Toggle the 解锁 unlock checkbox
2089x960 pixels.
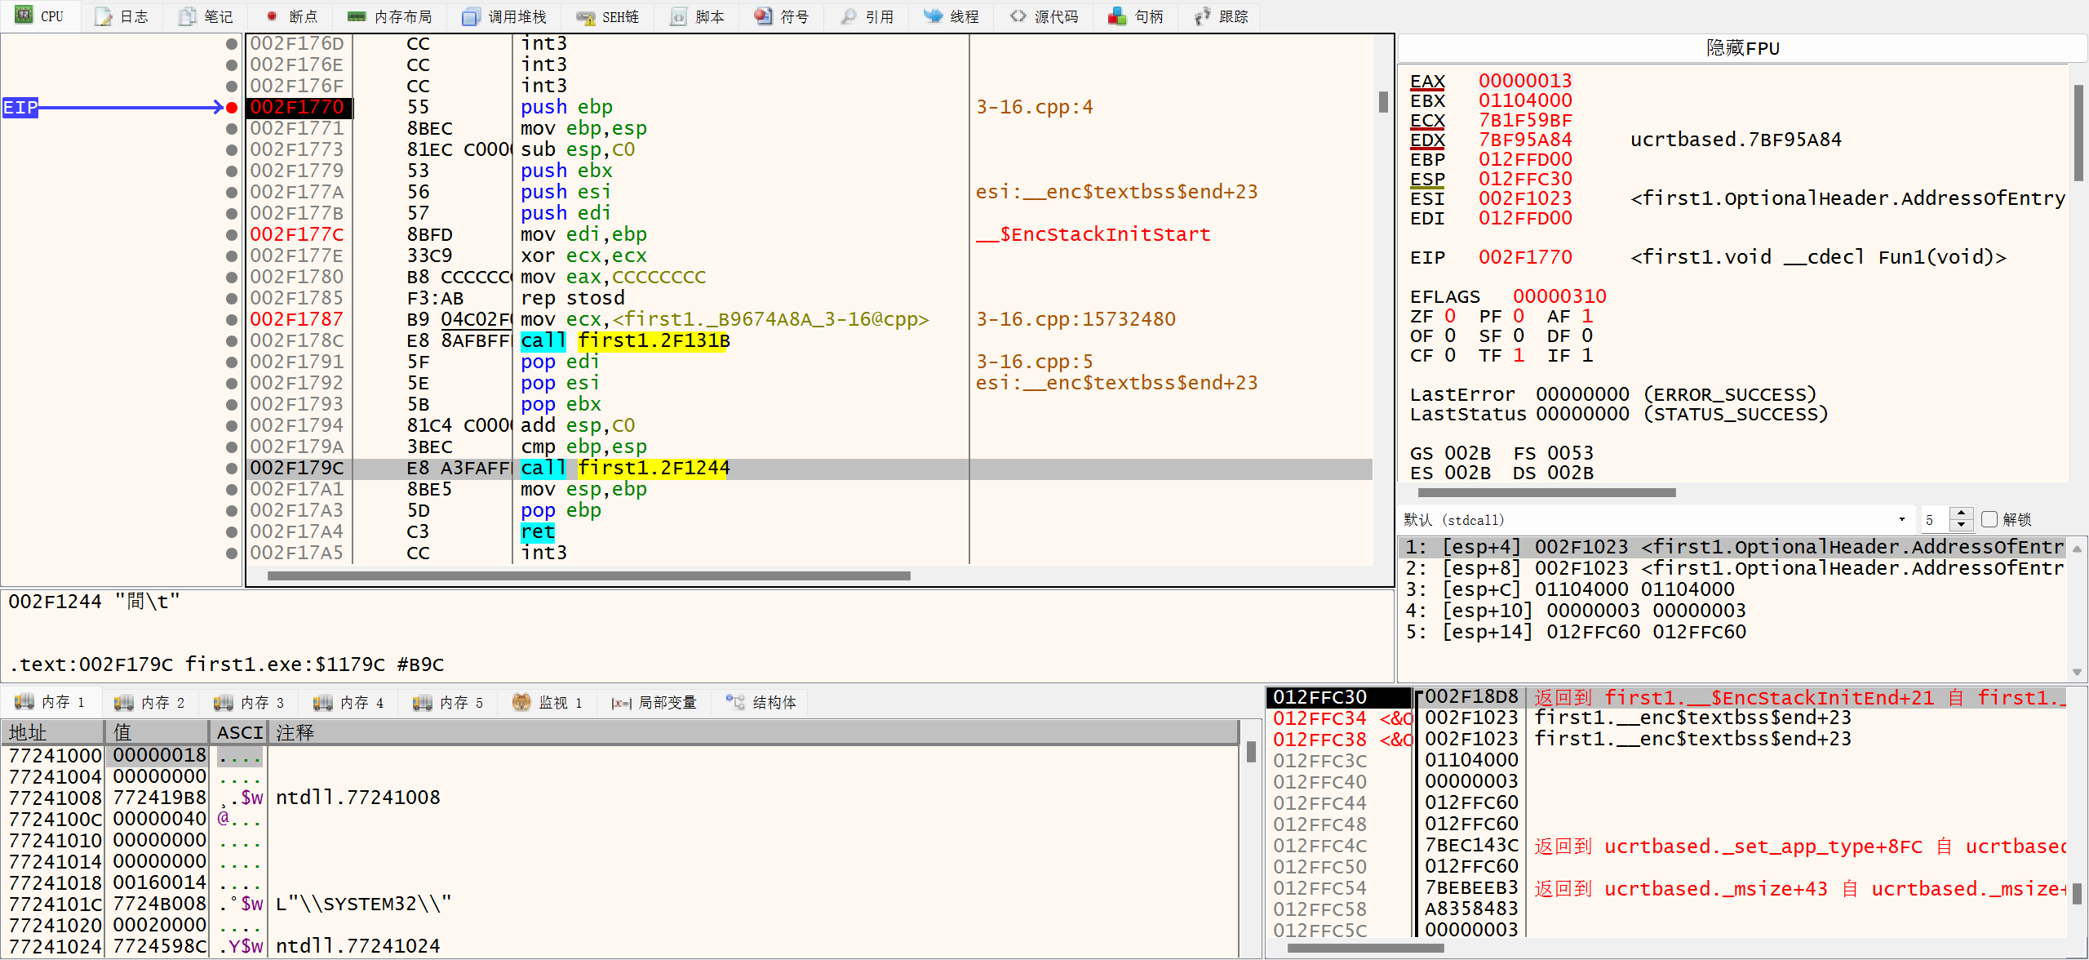coord(1989,519)
